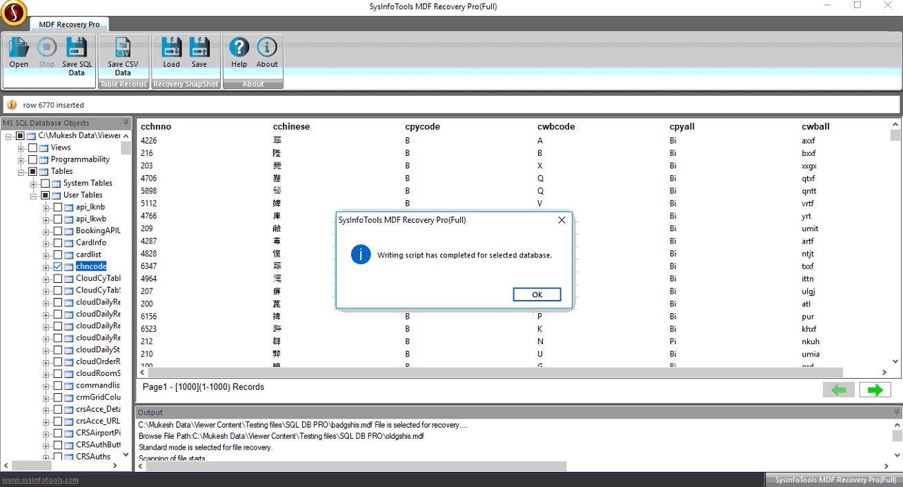Viewport: 903px width, 487px height.
Task: Open the www.sysinfotools.com link
Action: [x=40, y=480]
